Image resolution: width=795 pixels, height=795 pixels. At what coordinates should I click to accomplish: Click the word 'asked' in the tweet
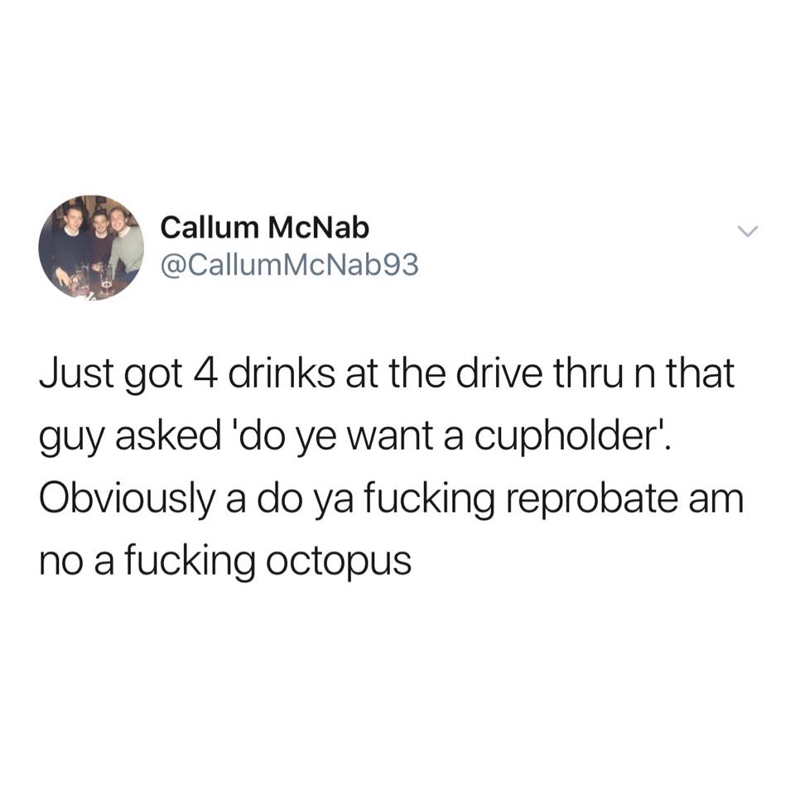tap(168, 436)
